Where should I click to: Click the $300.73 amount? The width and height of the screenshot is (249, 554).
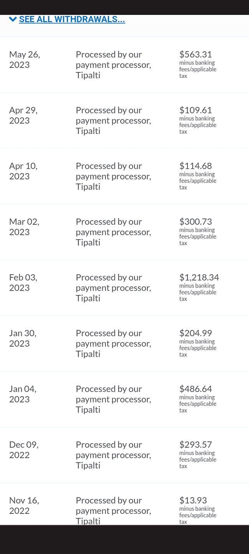click(195, 222)
